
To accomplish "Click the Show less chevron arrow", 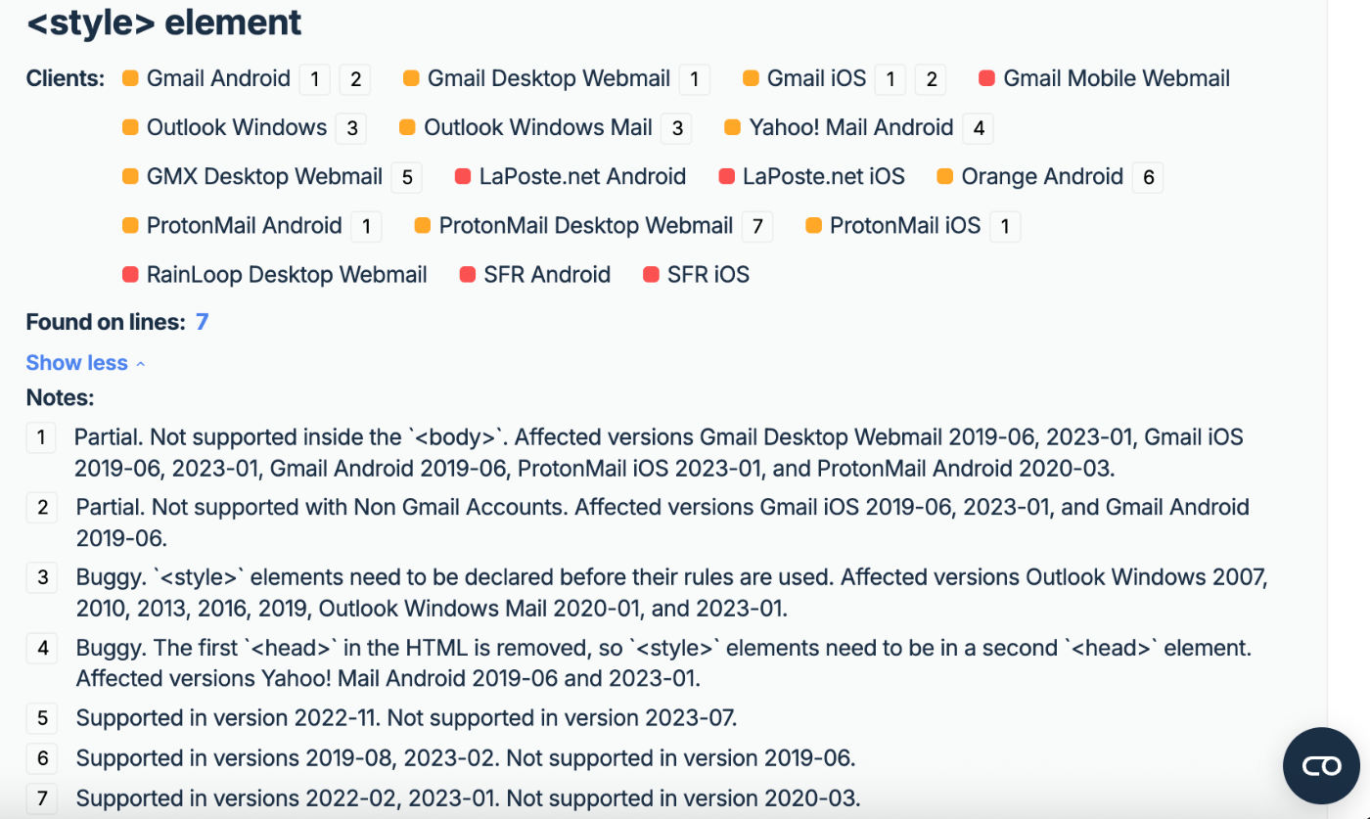I will click(x=140, y=364).
